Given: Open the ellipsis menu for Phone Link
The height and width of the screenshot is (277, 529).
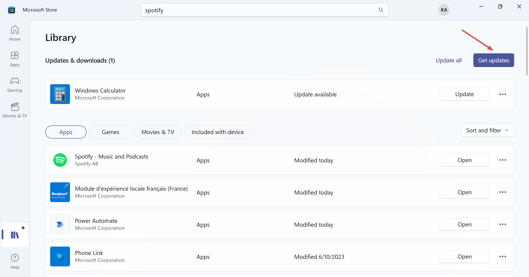Looking at the screenshot, I should 503,256.
